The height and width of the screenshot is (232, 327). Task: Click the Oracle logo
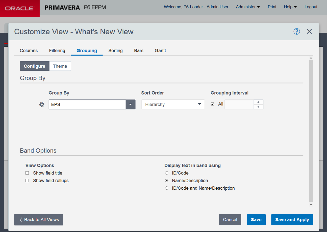pyautogui.click(x=20, y=9)
